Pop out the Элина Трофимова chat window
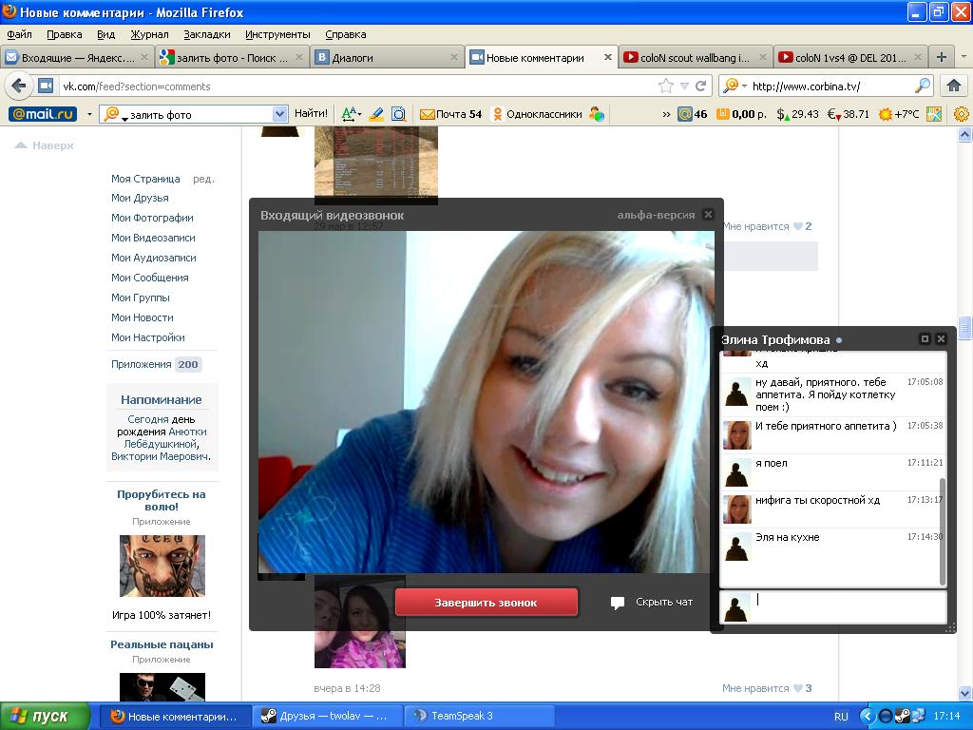The height and width of the screenshot is (730, 973). click(925, 339)
